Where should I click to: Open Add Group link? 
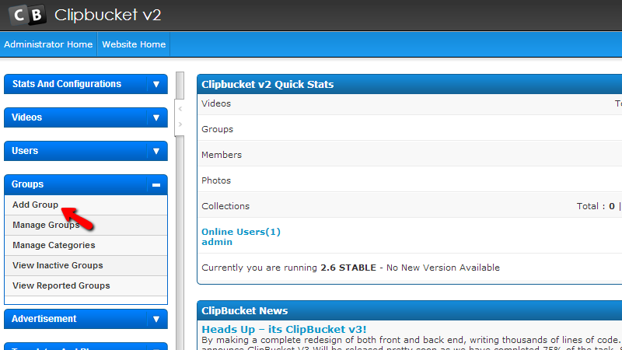coord(35,205)
